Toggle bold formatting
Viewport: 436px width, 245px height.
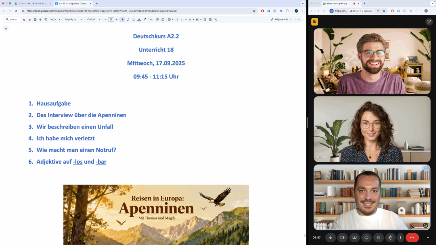[123, 20]
